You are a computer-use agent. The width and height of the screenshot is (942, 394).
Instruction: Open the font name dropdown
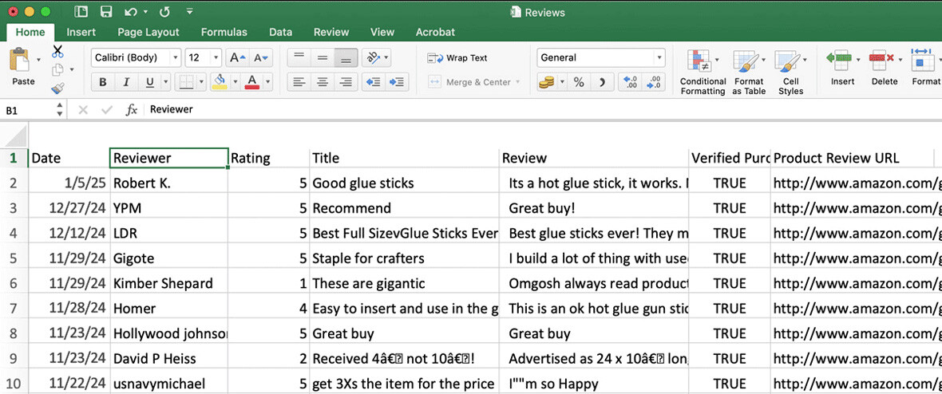tap(136, 57)
